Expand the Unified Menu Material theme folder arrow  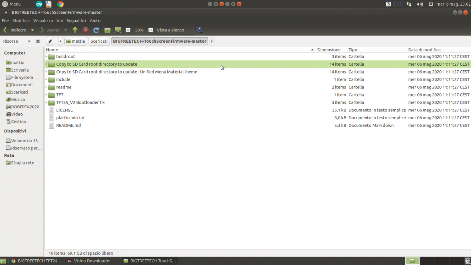click(46, 72)
